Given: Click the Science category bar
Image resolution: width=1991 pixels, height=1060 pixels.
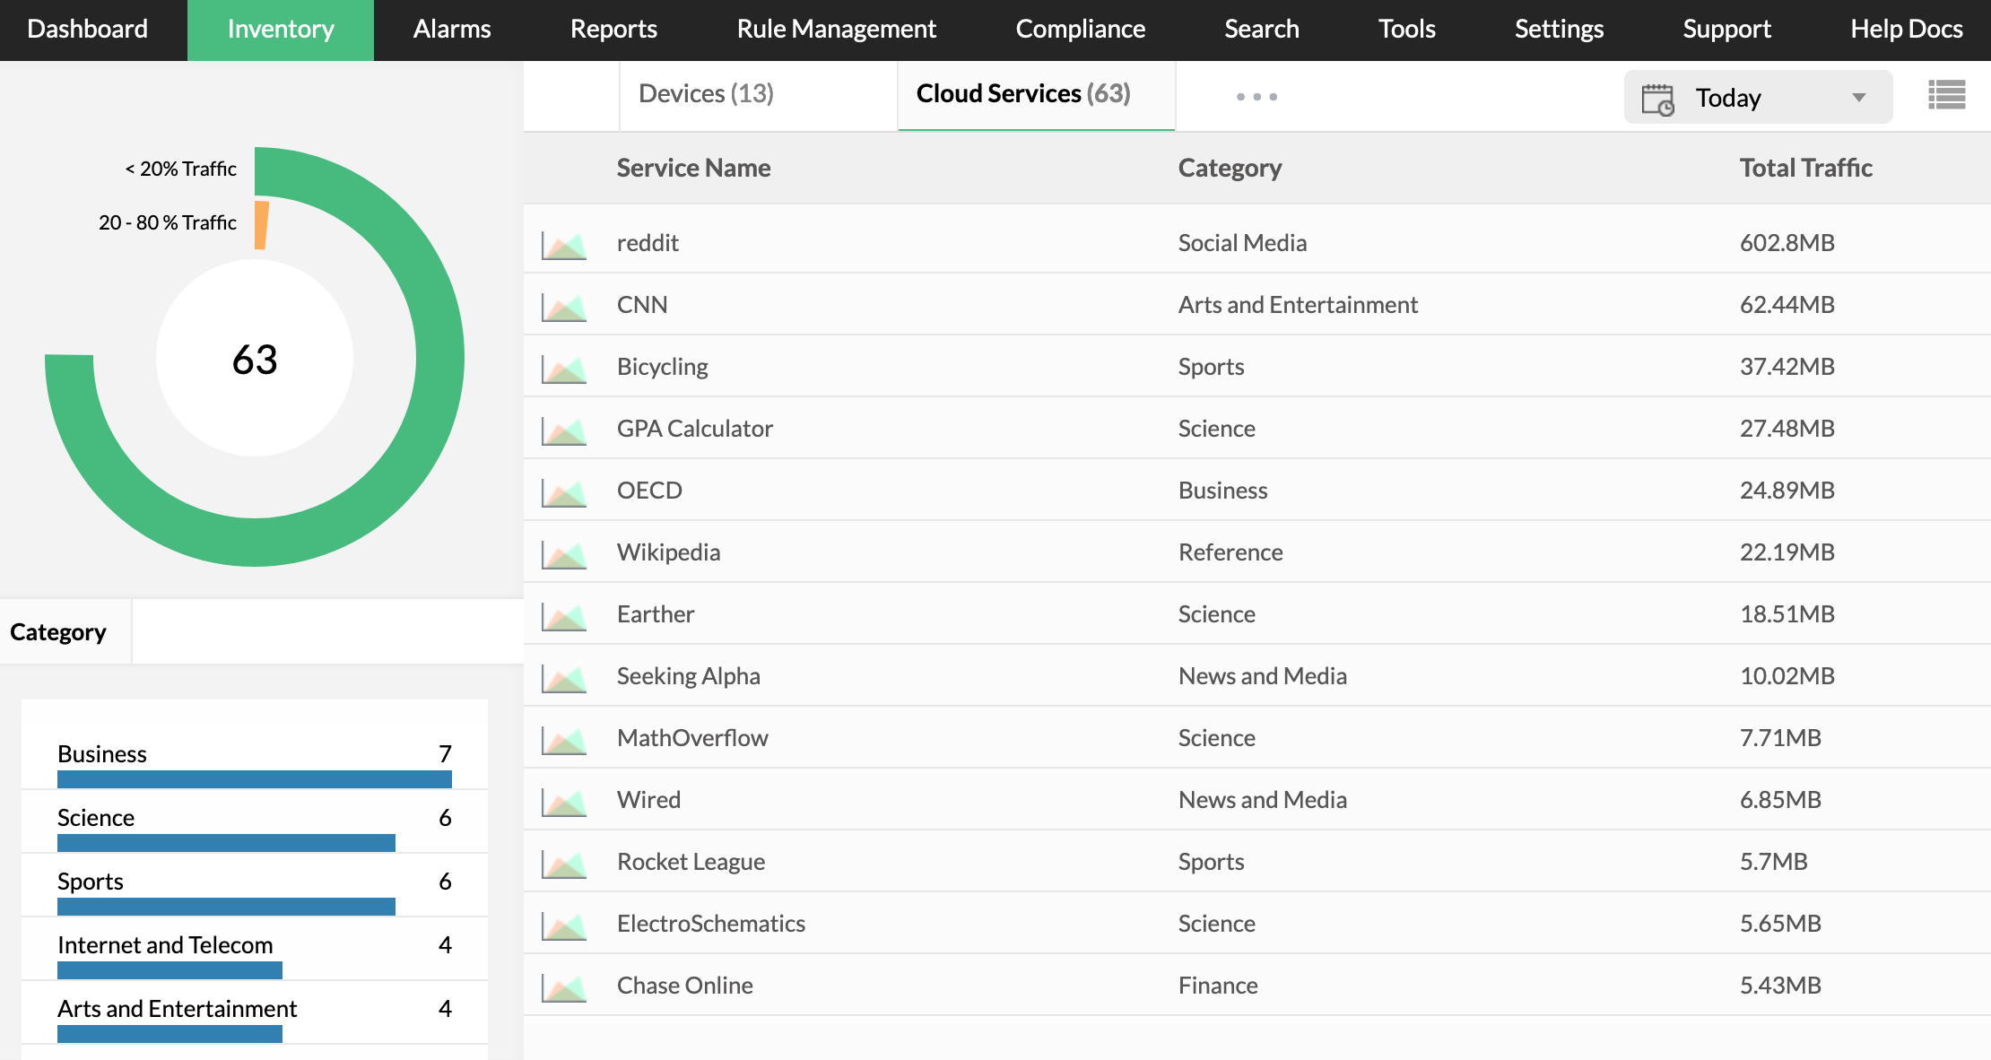Looking at the screenshot, I should (225, 841).
